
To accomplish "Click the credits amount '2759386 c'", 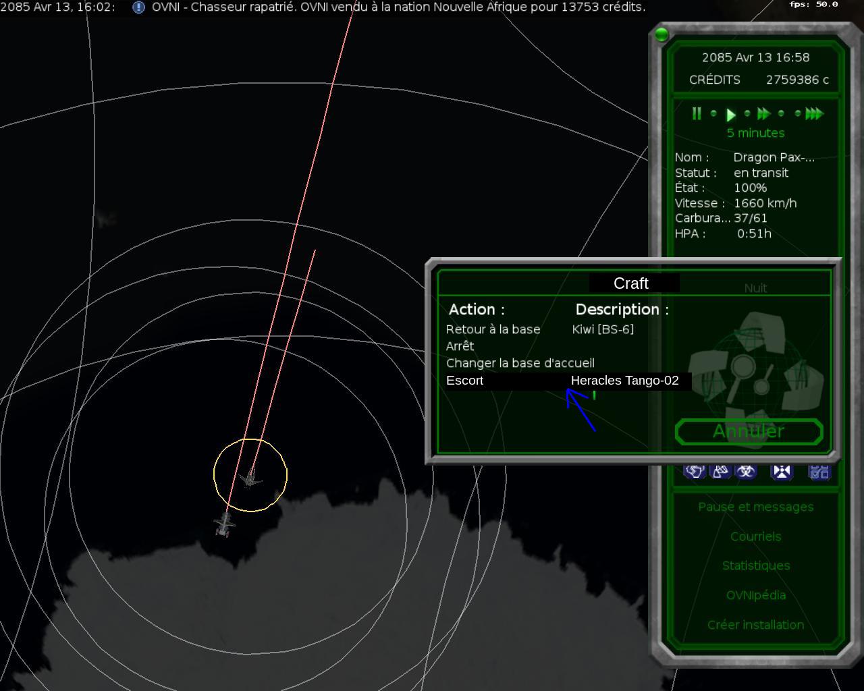I will coord(797,80).
